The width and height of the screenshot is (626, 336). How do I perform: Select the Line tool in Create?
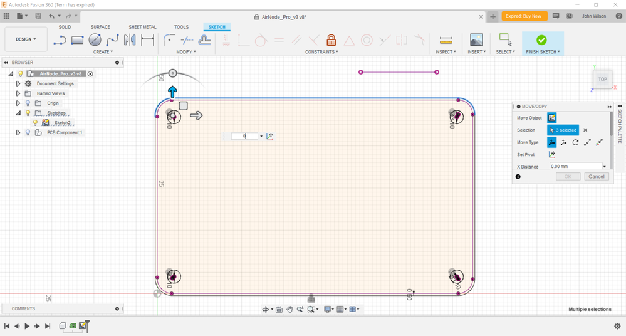[x=60, y=40]
